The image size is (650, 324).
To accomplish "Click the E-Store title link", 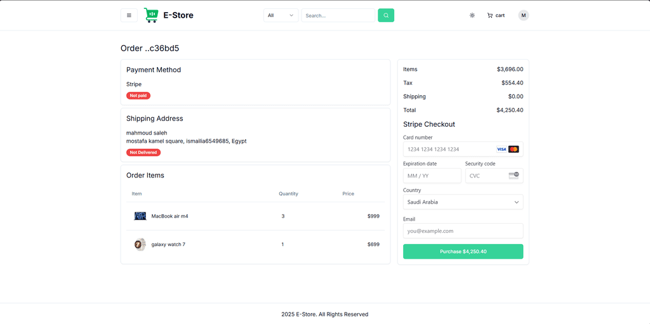I will (178, 15).
